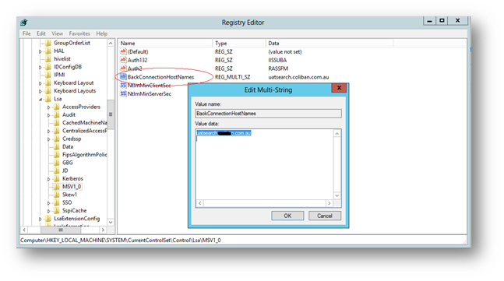504x281 pixels.
Task: Expand the Keyboard Layout tree node
Action: tap(41, 83)
